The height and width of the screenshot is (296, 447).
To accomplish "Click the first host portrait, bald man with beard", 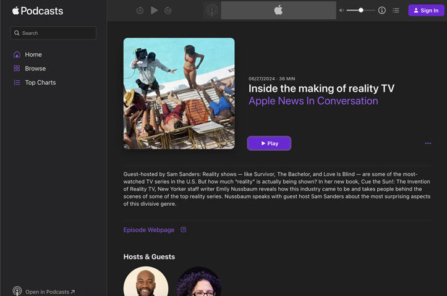I will tap(146, 281).
